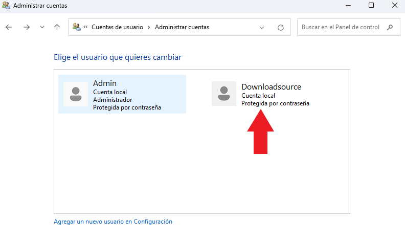Select 'Administrar cuentas' breadcrumb in address bar

tap(182, 27)
